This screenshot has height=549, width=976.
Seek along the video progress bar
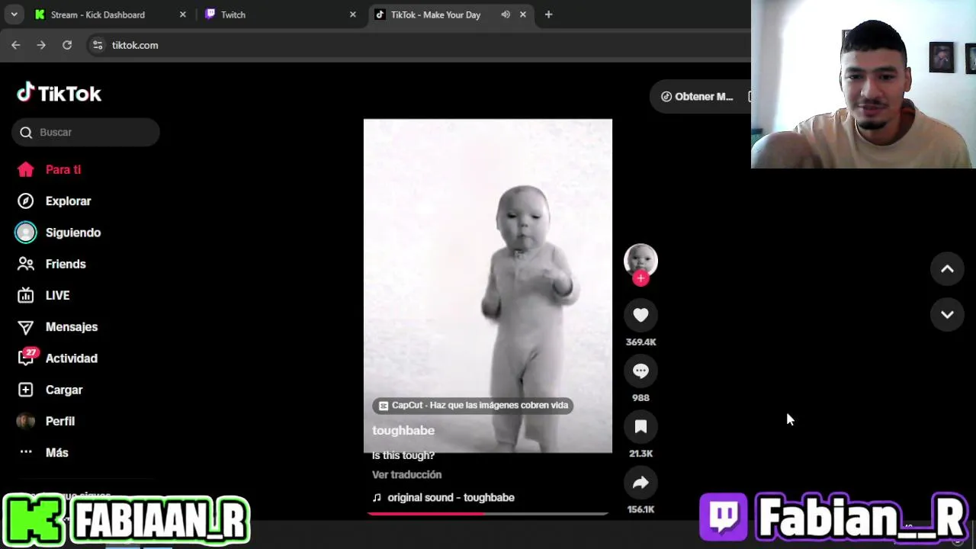pos(488,513)
